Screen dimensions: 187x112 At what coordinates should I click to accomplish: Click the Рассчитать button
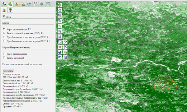(x=8, y=71)
